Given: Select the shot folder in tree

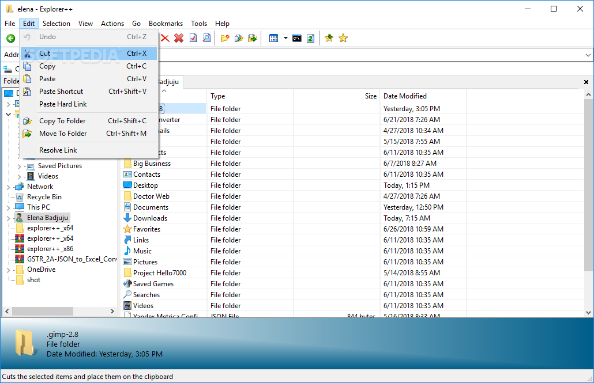Looking at the screenshot, I should pos(33,280).
